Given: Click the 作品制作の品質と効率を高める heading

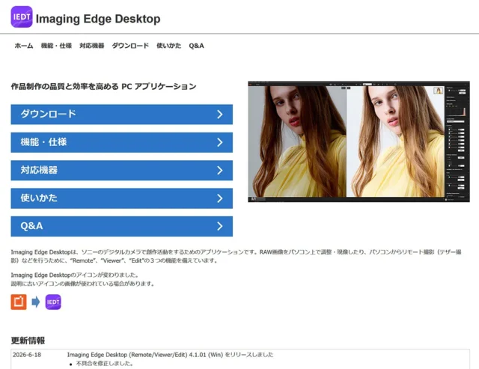Looking at the screenshot, I should tap(103, 86).
